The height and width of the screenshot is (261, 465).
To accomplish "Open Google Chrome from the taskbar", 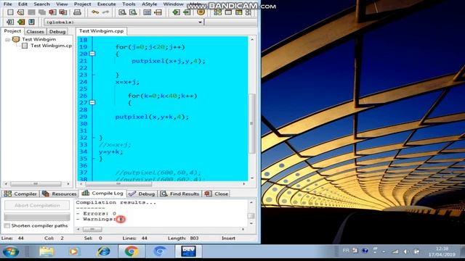I will [132, 252].
